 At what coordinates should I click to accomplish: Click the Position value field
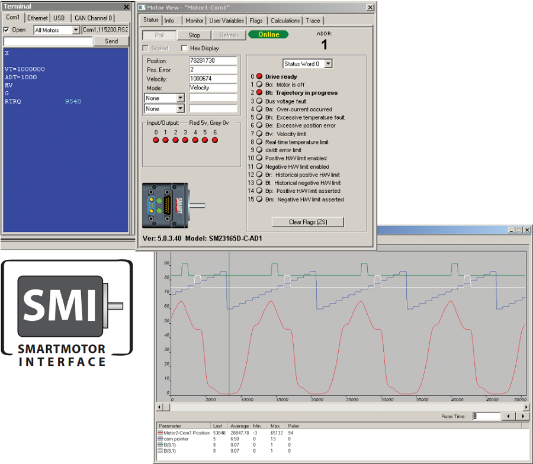(x=213, y=60)
